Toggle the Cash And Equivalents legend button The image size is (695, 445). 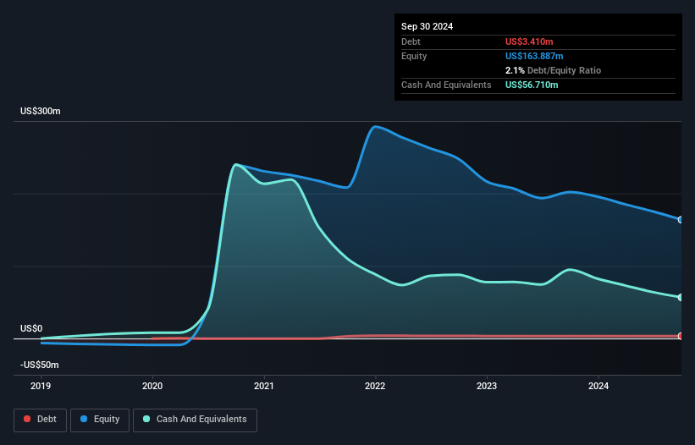[x=195, y=420]
